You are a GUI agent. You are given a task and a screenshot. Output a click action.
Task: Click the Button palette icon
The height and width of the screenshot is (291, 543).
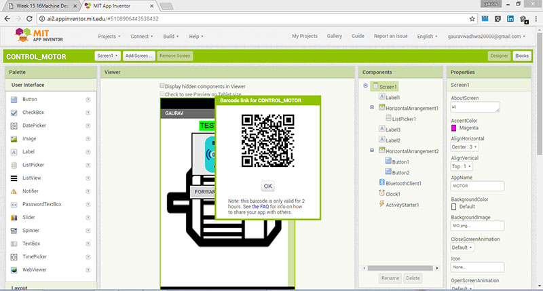pyautogui.click(x=14, y=100)
